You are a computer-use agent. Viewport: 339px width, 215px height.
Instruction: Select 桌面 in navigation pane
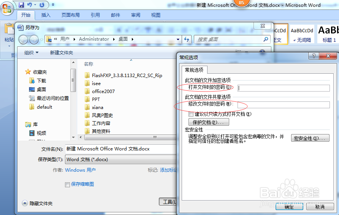point(41,89)
